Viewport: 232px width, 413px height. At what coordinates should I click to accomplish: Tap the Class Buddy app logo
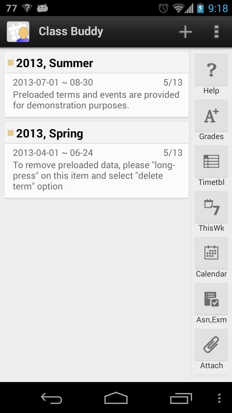[18, 32]
